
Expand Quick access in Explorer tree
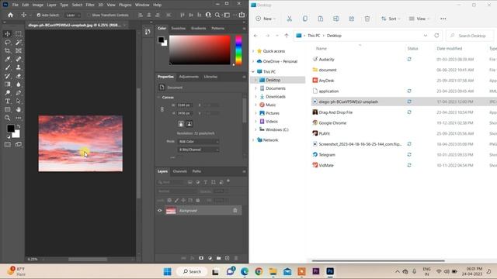253,51
